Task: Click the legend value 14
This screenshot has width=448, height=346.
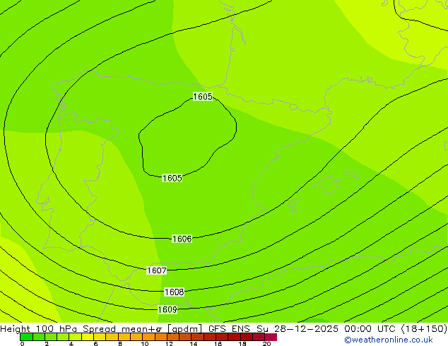Action: [x=194, y=344]
